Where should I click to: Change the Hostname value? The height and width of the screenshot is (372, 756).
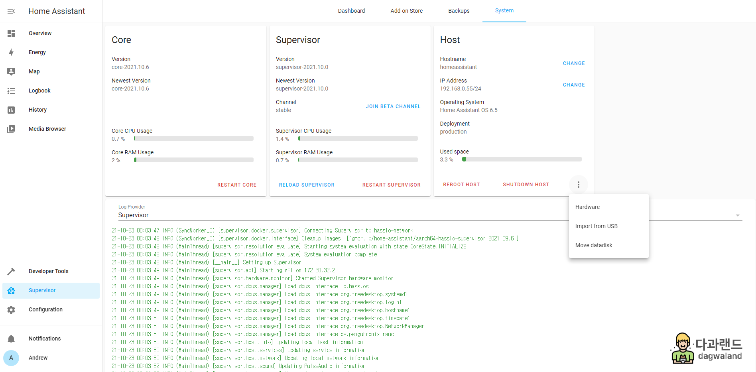574,63
